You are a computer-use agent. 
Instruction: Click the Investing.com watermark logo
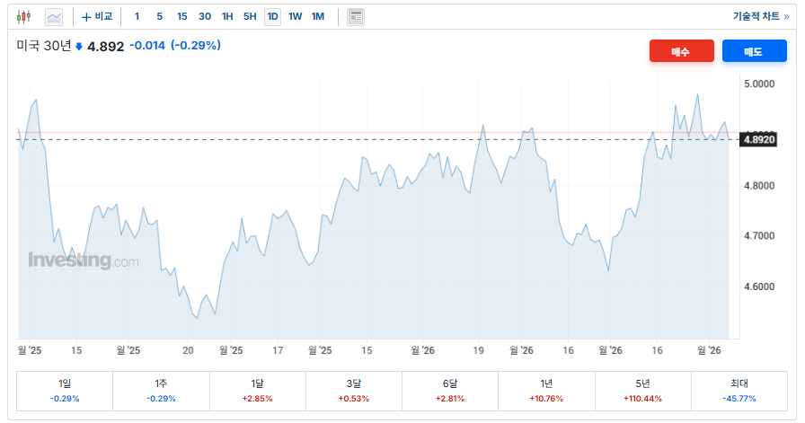click(84, 260)
